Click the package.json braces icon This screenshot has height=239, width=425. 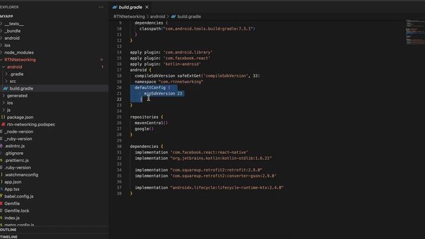pyautogui.click(x=3, y=118)
